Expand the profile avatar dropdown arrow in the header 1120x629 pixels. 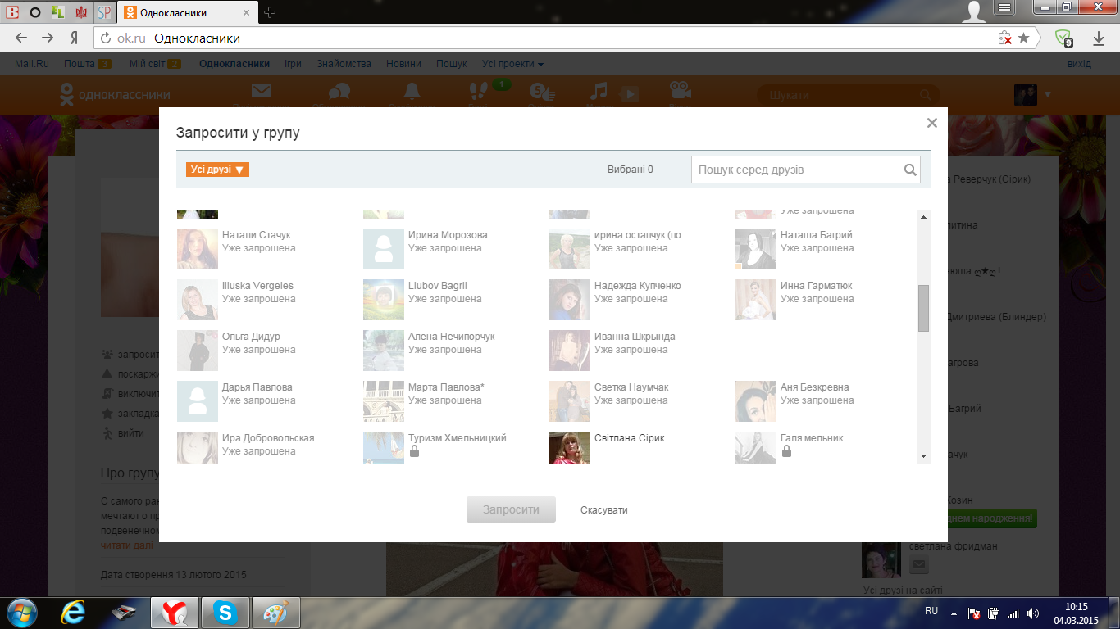point(1046,95)
